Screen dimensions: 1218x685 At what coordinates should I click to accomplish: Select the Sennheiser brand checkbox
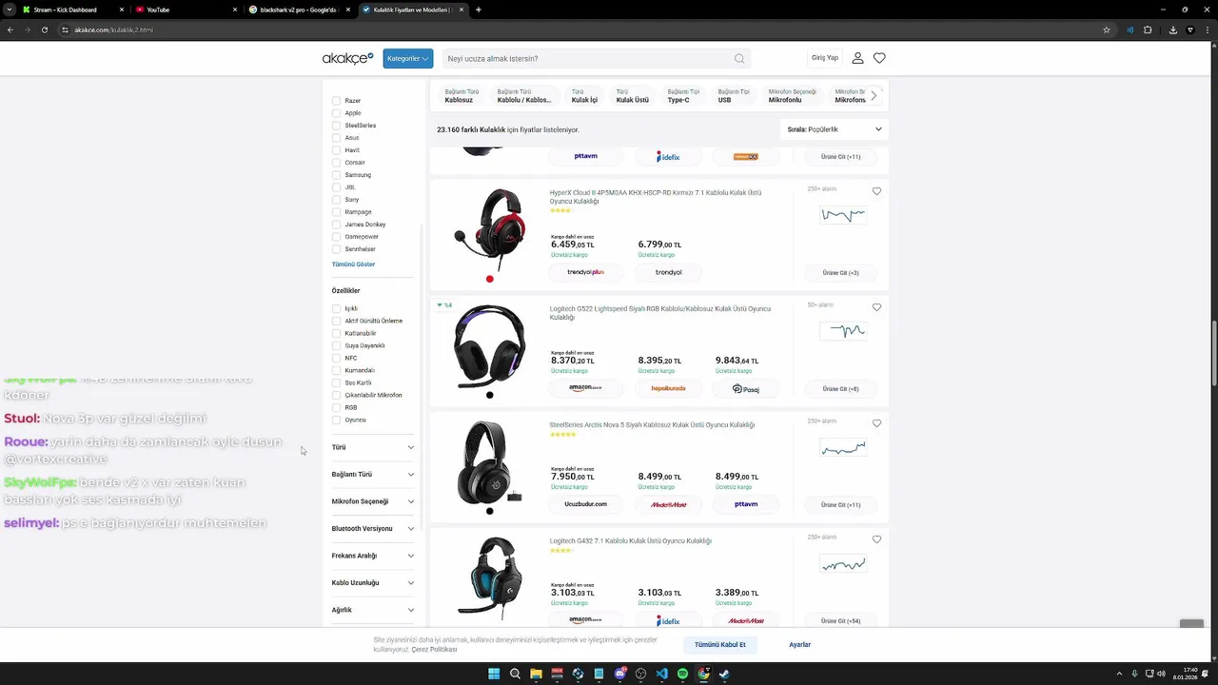pyautogui.click(x=336, y=249)
